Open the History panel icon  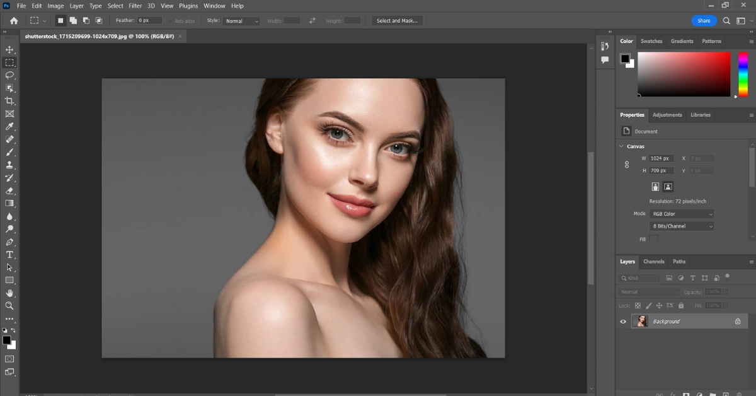click(x=605, y=46)
